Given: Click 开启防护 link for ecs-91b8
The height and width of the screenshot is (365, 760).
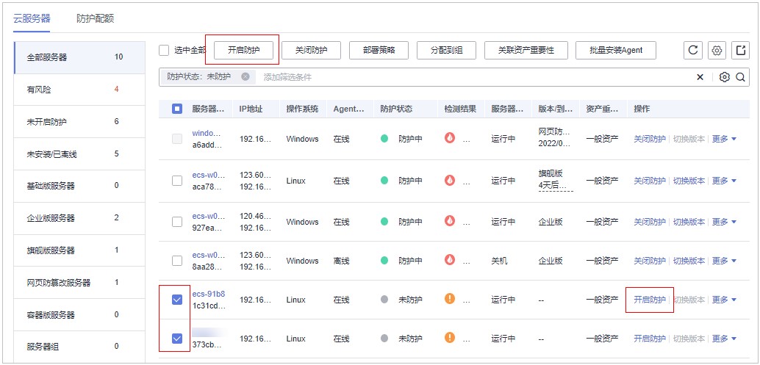Looking at the screenshot, I should tap(649, 300).
